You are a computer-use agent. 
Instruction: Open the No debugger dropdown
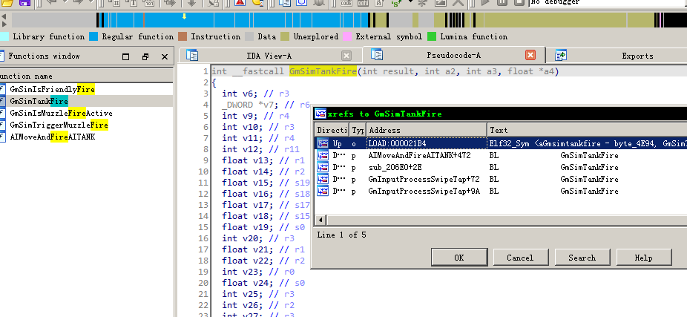click(x=608, y=3)
